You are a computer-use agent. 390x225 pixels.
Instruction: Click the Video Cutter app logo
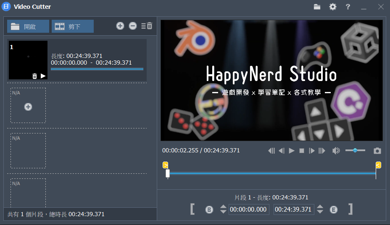6,6
